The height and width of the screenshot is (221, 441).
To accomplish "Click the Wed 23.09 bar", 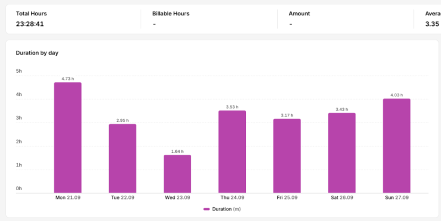I will coord(178,174).
